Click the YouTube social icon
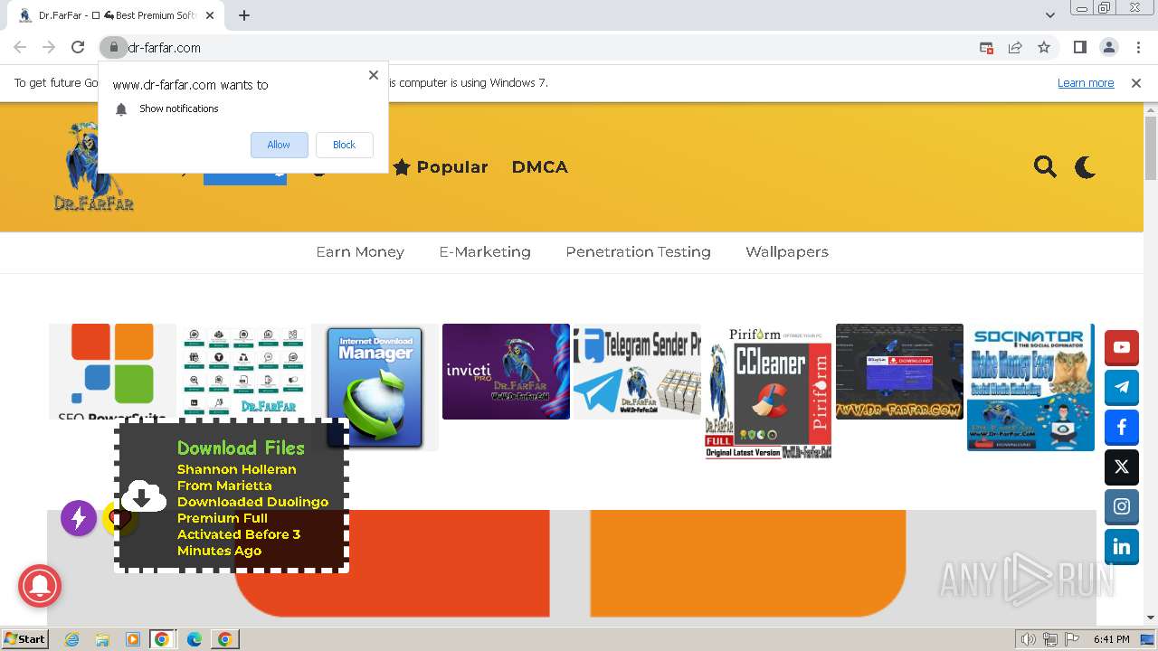The width and height of the screenshot is (1158, 651). (x=1122, y=347)
